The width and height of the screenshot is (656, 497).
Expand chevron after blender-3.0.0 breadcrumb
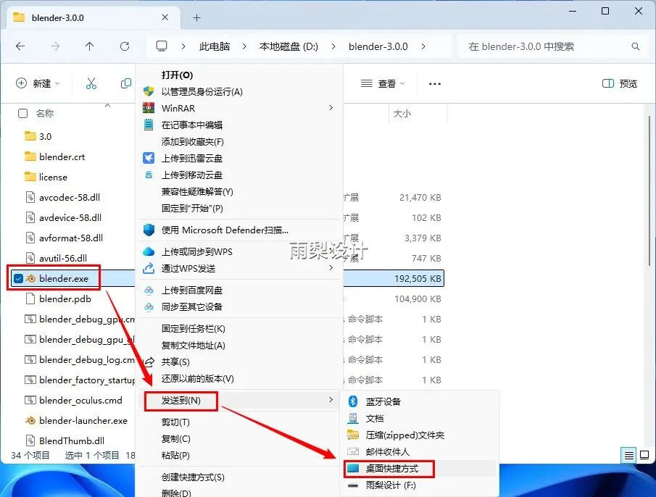click(423, 46)
